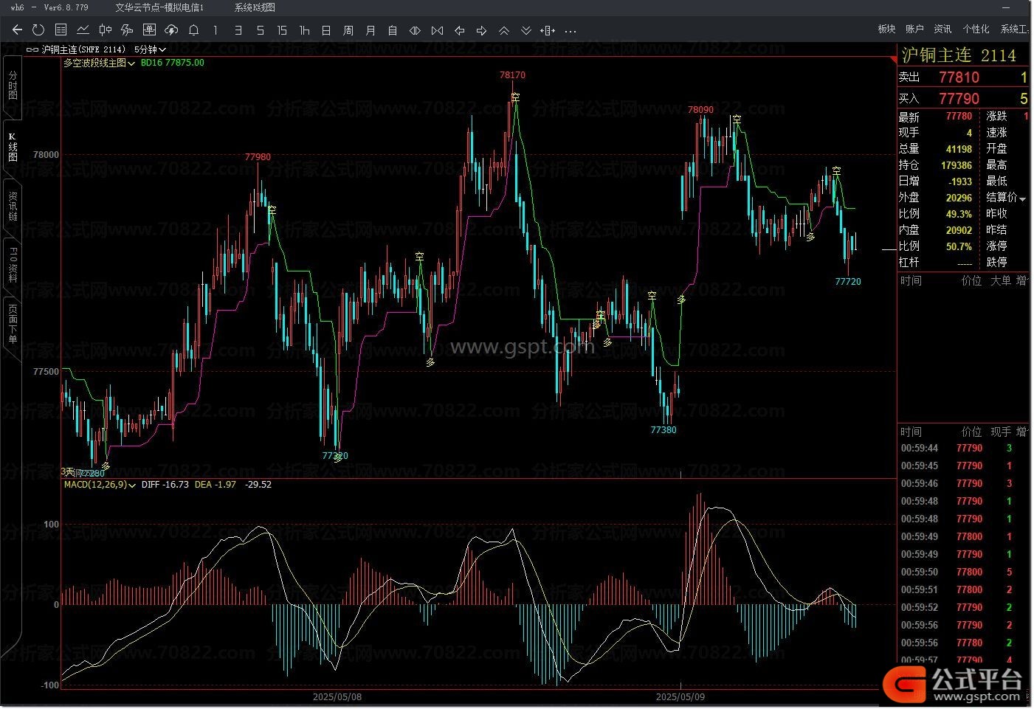Open the 系统工具 menu
The height and width of the screenshot is (709, 1034).
coord(1015,29)
